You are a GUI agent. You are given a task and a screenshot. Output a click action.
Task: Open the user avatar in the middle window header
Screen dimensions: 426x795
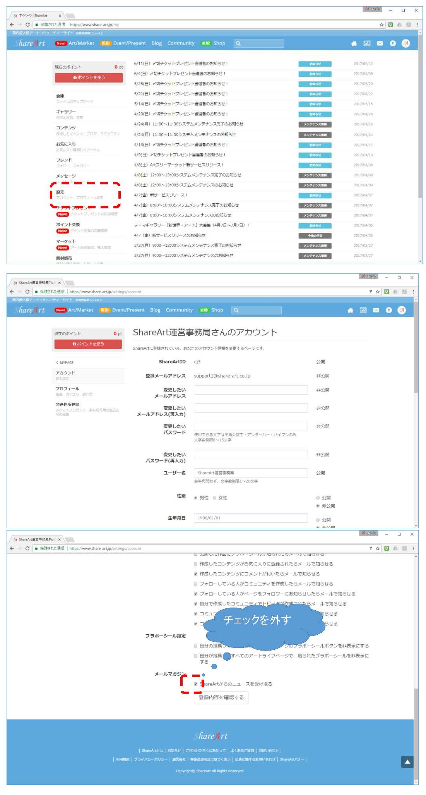pos(402,310)
